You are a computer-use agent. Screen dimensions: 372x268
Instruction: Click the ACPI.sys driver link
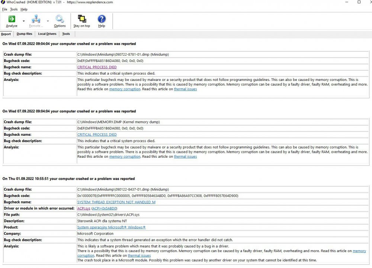83,209
